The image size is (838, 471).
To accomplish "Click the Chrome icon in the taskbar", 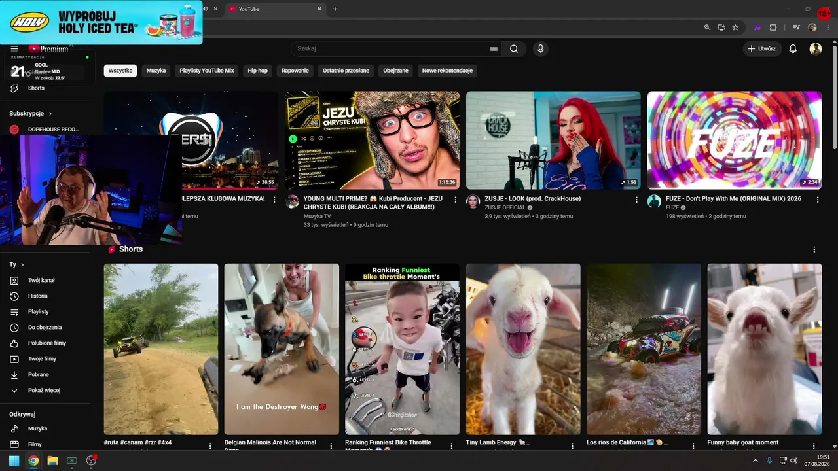I will click(33, 461).
